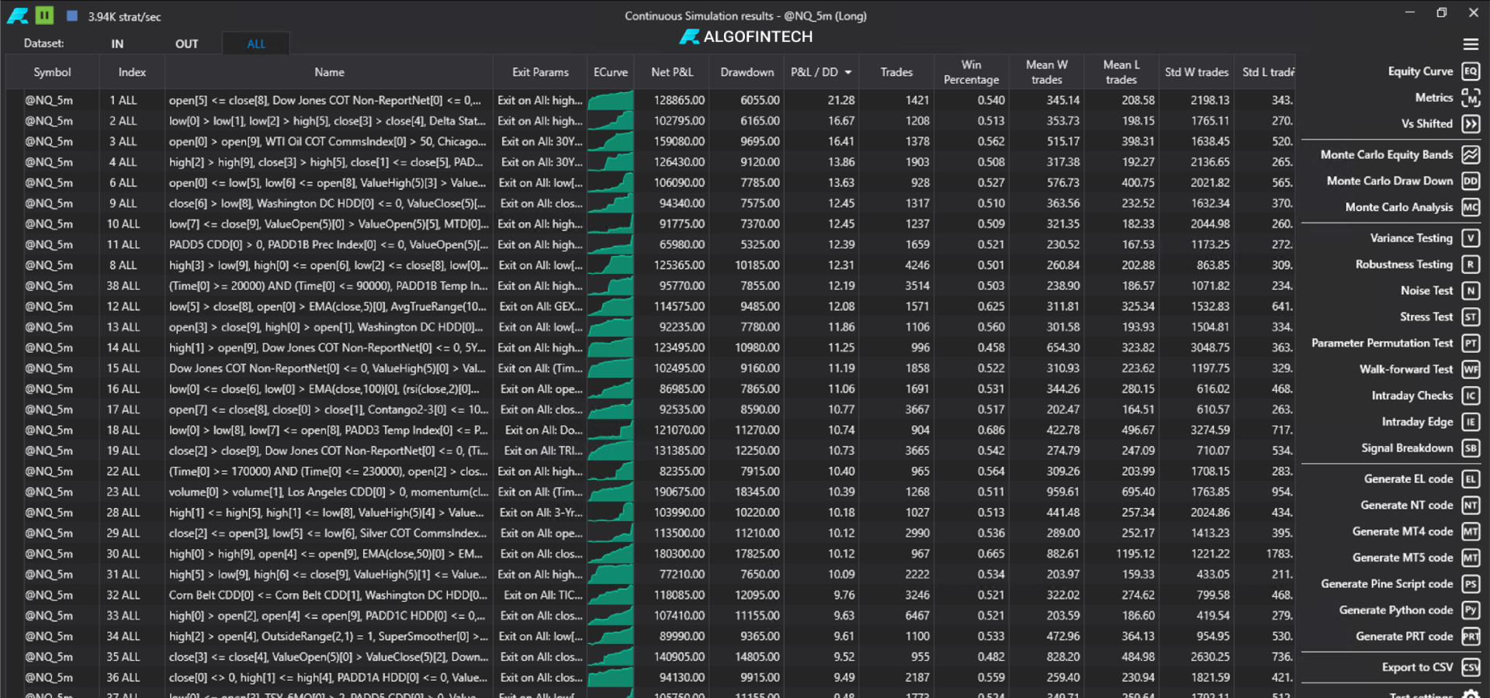Screen dimensions: 1490x698
Task: Export results to CSV
Action: tap(1418, 666)
